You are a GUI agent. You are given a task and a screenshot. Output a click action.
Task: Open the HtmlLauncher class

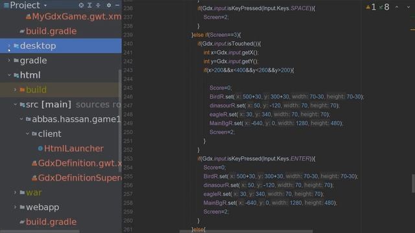pyautogui.click(x=73, y=148)
